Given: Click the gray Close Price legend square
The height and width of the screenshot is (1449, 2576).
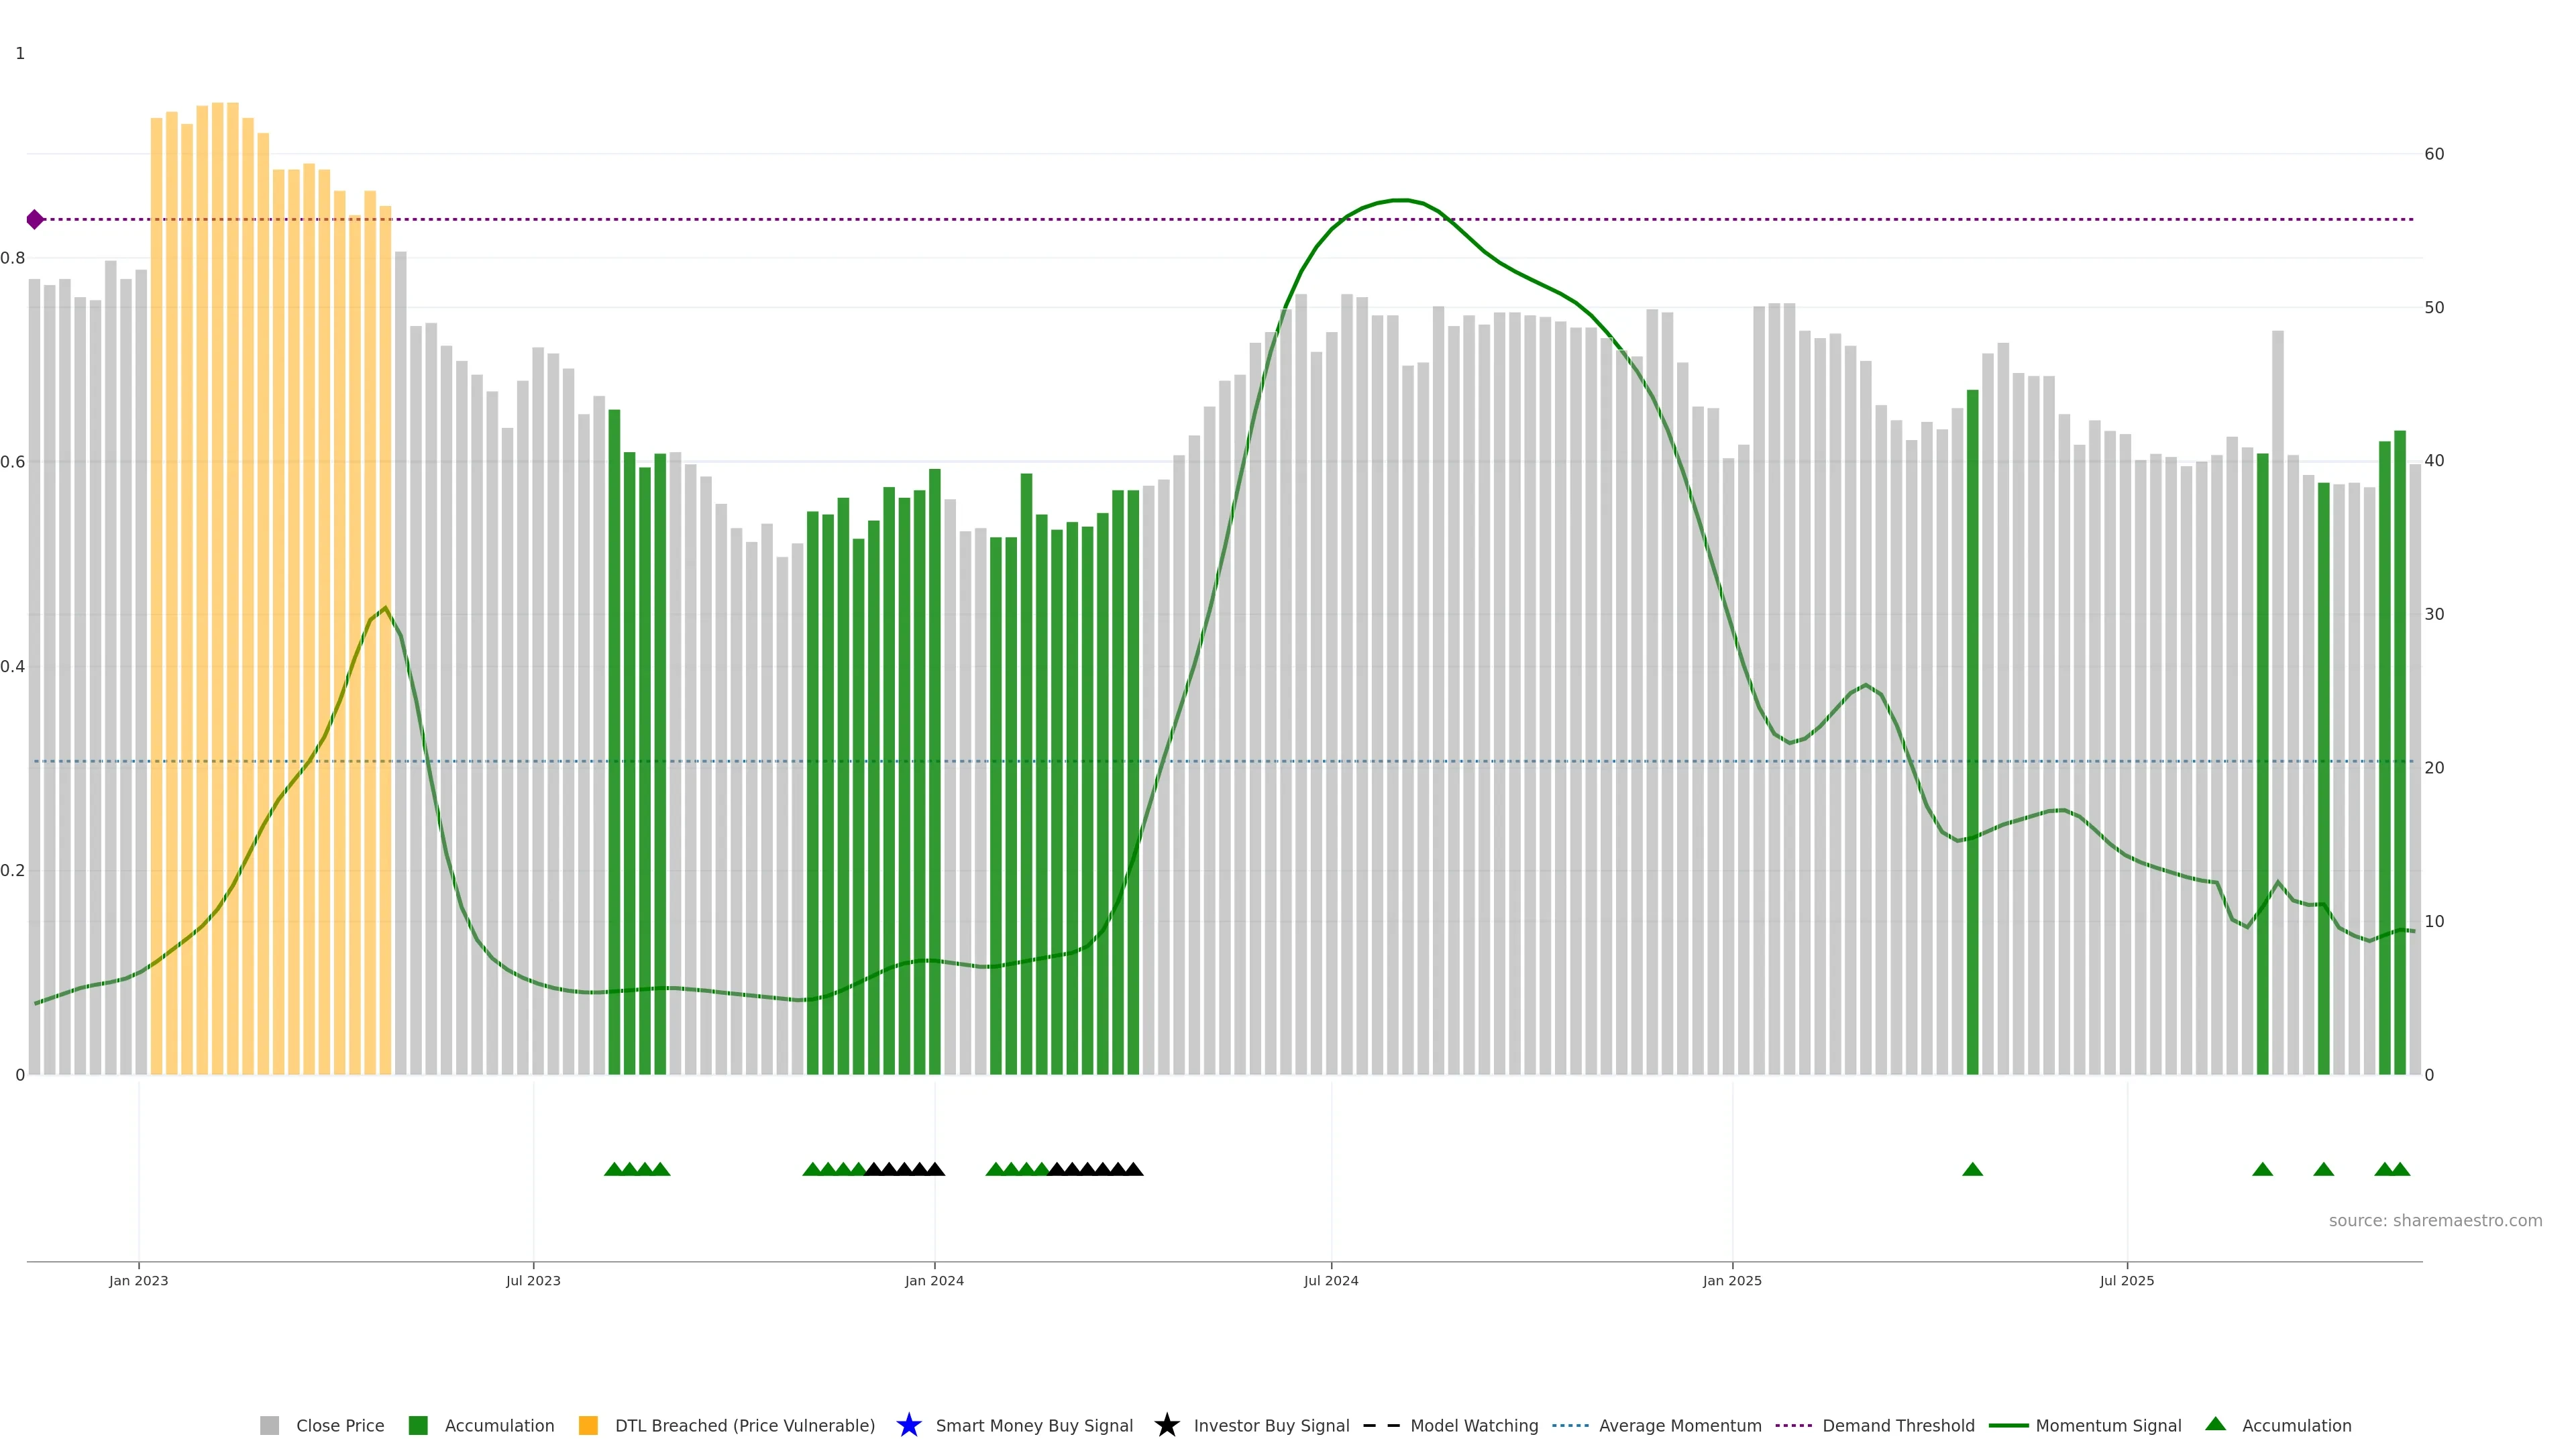Looking at the screenshot, I should pos(269,1425).
